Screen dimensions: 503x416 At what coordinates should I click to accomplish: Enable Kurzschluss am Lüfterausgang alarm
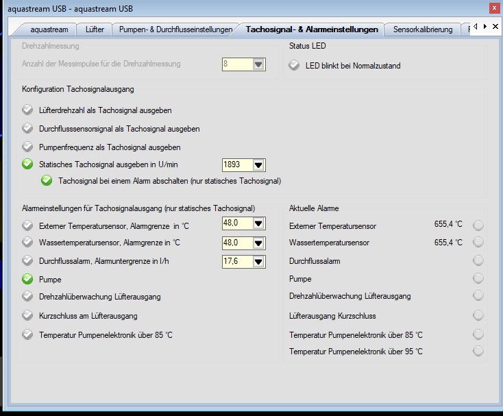click(x=27, y=315)
